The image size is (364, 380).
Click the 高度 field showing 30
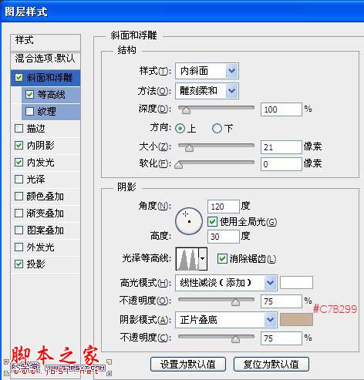coord(224,237)
